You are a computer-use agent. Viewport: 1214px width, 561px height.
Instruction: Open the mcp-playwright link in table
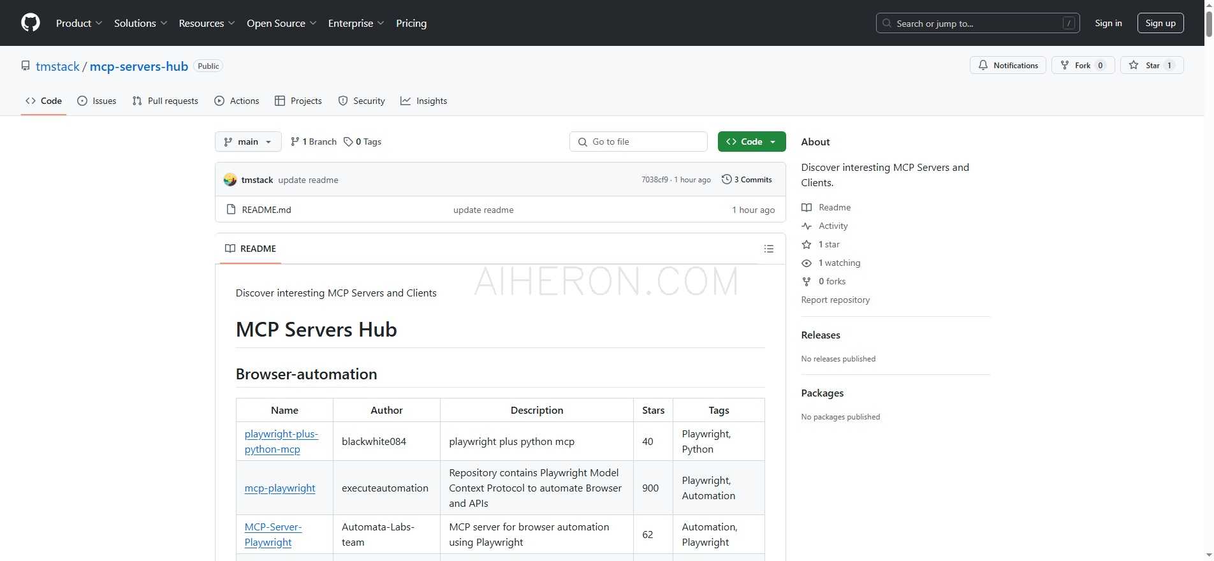(x=280, y=488)
